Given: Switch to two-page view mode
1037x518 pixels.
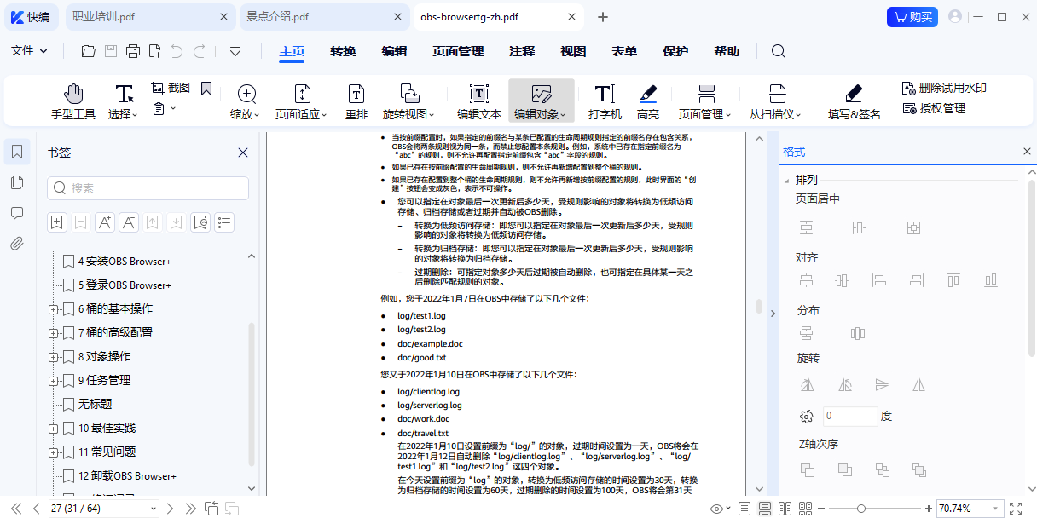Looking at the screenshot, I should pos(785,509).
